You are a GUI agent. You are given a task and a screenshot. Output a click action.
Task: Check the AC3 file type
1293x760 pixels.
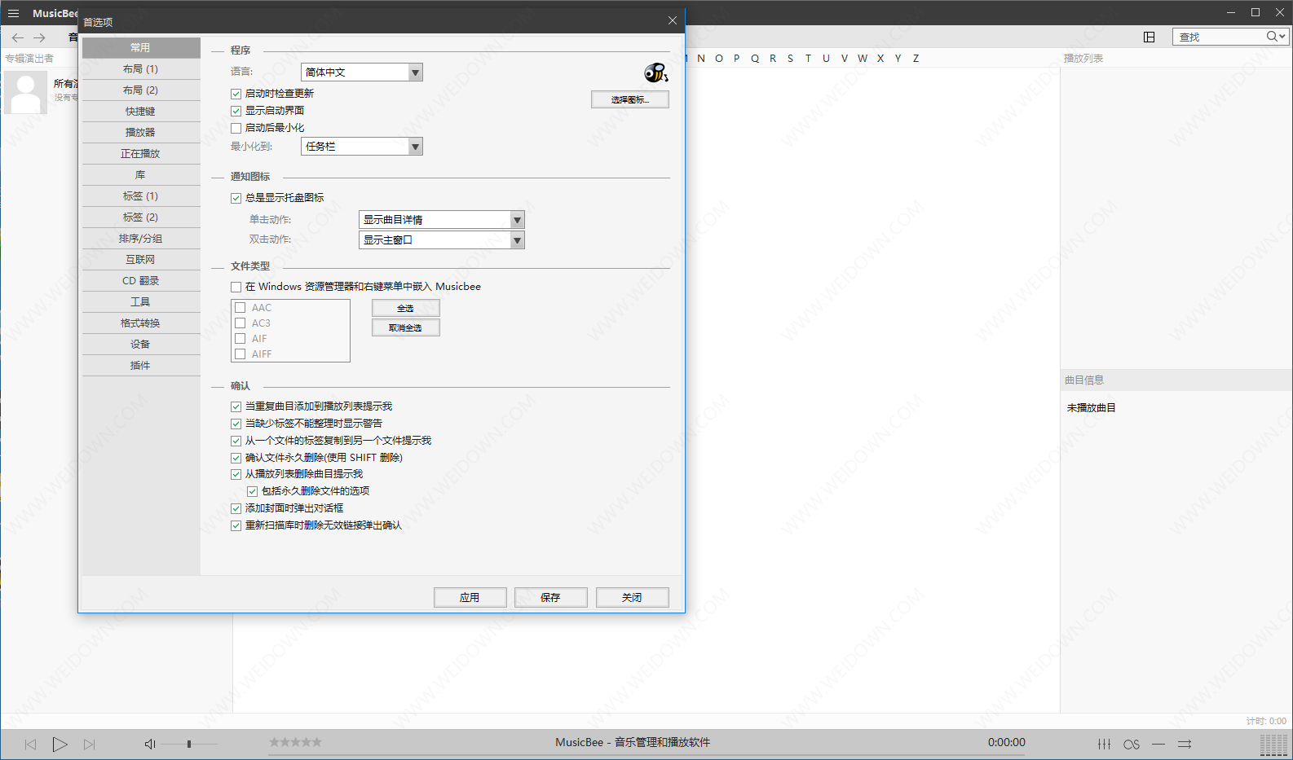click(x=241, y=323)
